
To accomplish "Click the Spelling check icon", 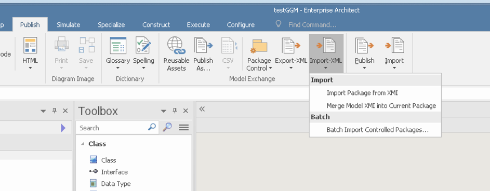I will (x=143, y=45).
